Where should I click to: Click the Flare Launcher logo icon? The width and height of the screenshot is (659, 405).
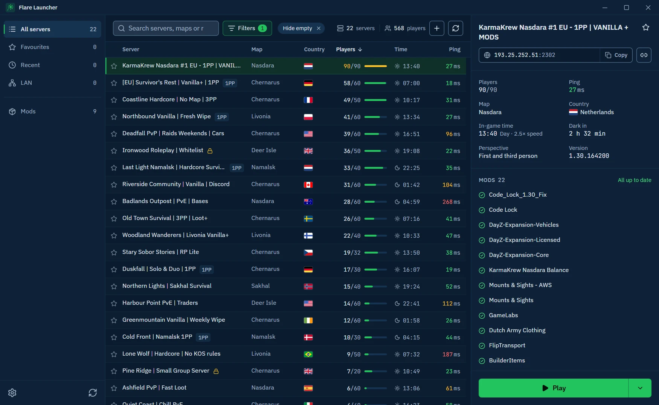[11, 8]
